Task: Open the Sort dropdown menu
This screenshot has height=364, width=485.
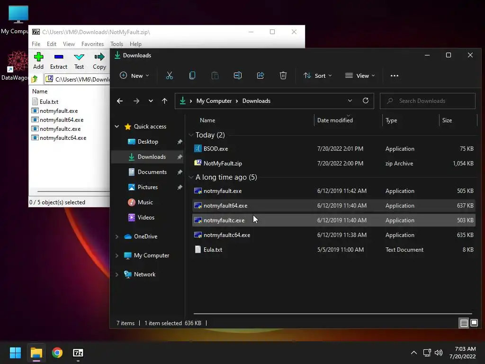Action: 318,75
